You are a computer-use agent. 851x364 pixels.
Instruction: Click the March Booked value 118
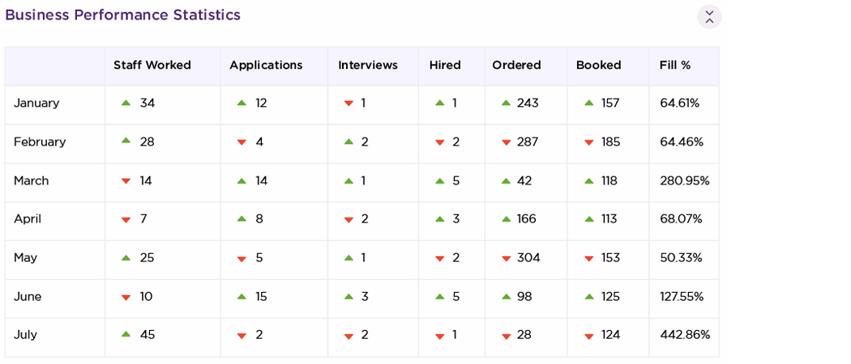609,180
